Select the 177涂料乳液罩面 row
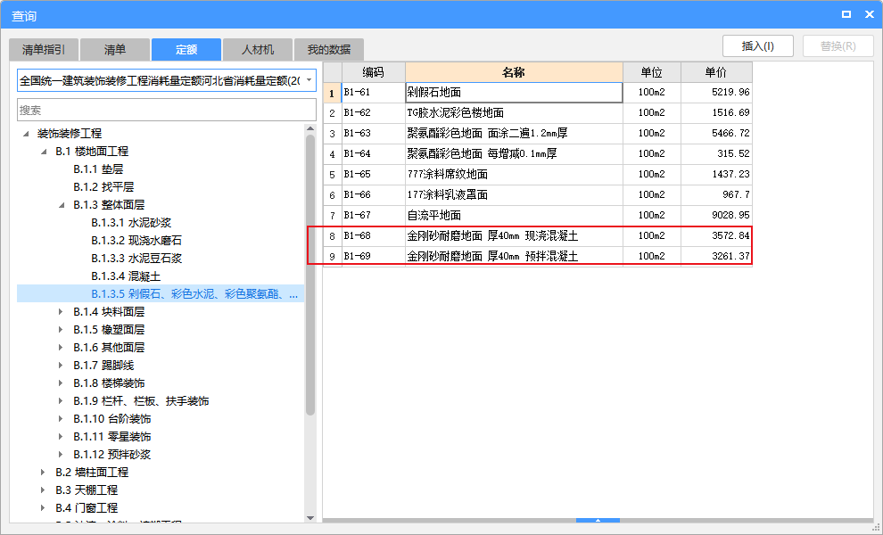This screenshot has width=883, height=535. [538, 195]
